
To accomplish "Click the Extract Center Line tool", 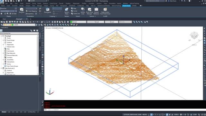I will pos(75,14).
